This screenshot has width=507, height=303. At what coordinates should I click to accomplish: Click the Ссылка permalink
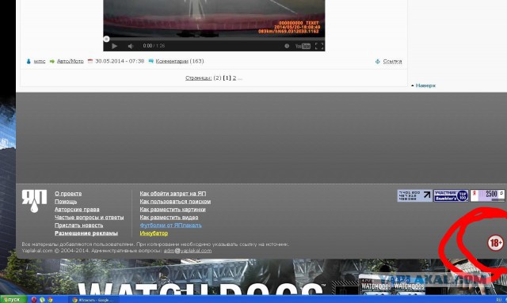click(x=392, y=61)
